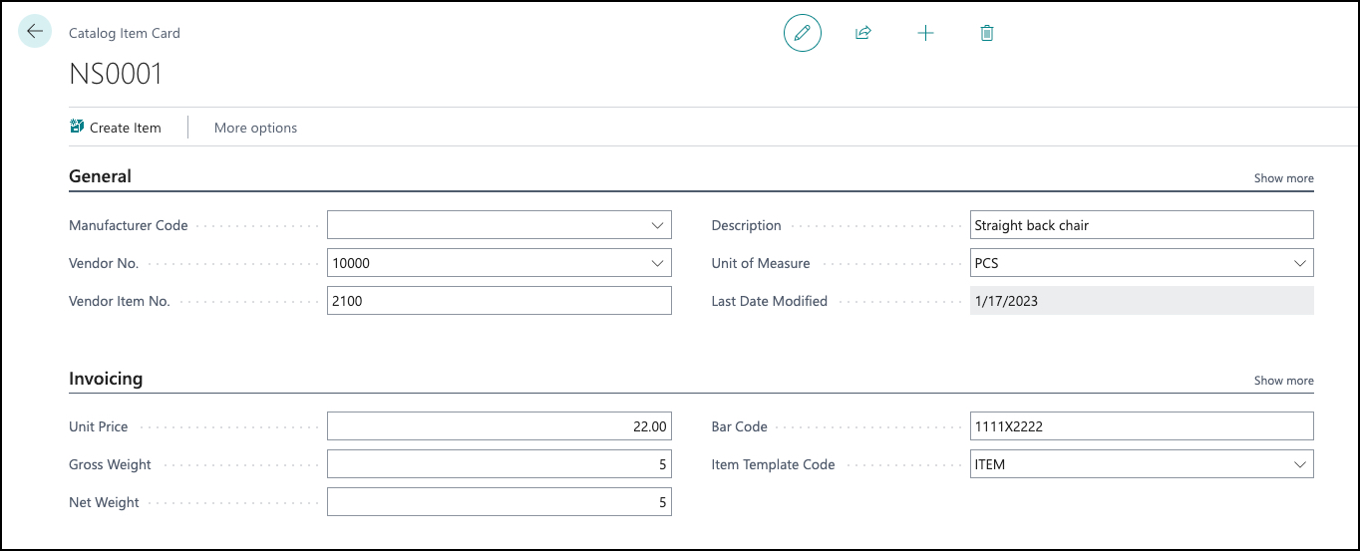The width and height of the screenshot is (1360, 551).
Task: Click the Gross Weight label
Action: pos(110,464)
